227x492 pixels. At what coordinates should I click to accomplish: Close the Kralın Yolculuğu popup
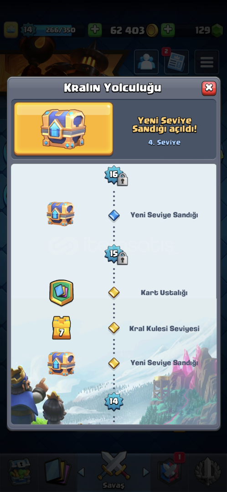(209, 88)
